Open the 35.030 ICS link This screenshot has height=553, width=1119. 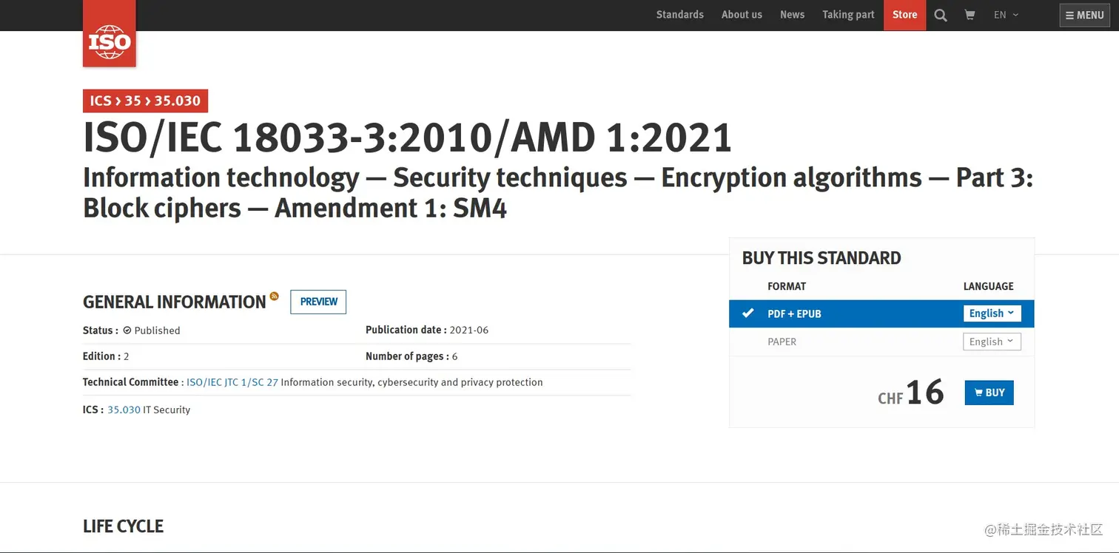(124, 410)
